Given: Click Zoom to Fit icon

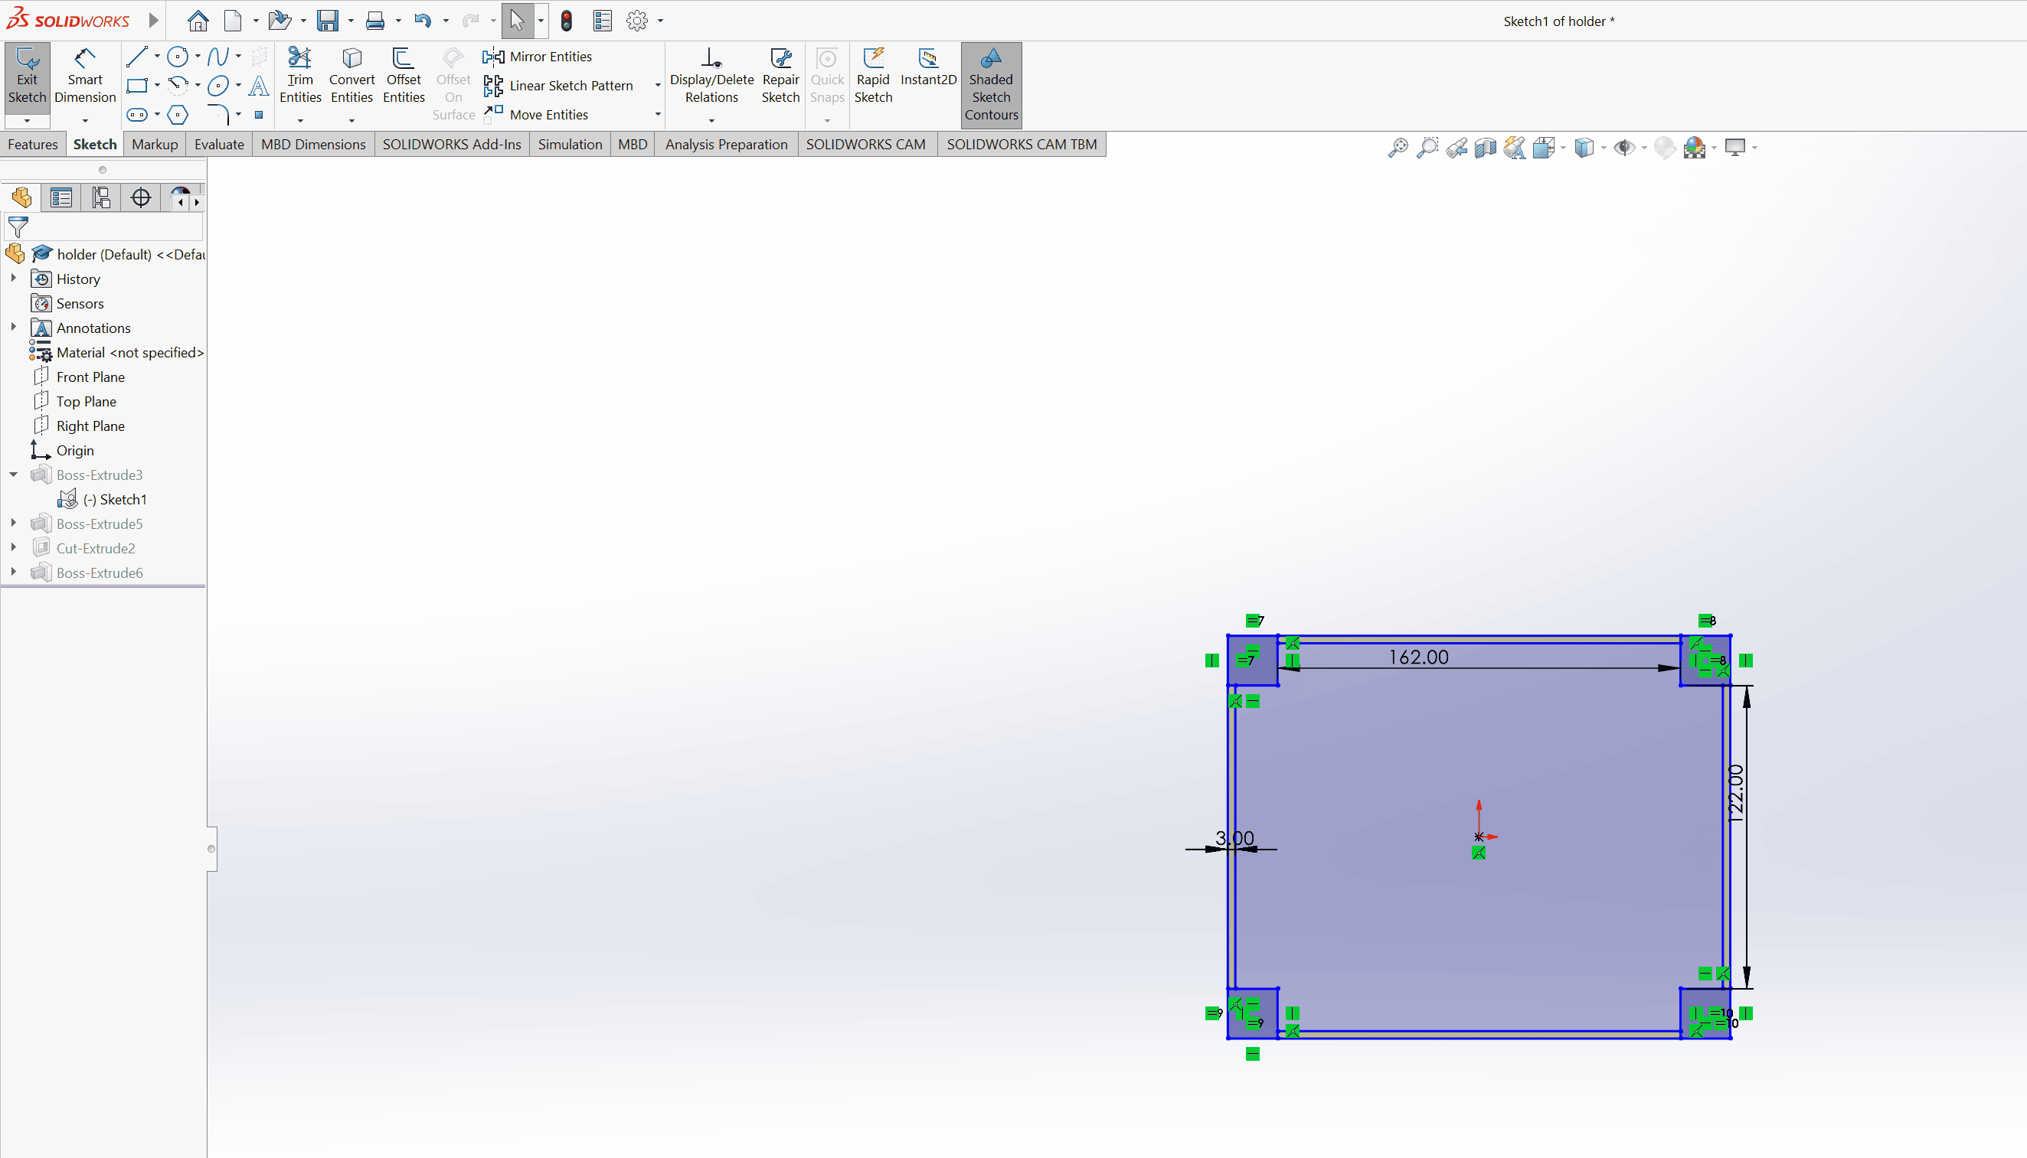Looking at the screenshot, I should pos(1398,147).
